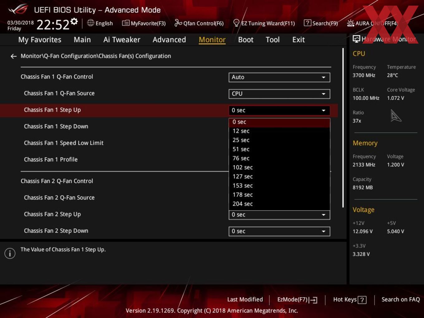Screen dimensions: 424x318
Task: Open Chassis Fan 1 Q-Fan Control dropdown
Action: click(279, 77)
